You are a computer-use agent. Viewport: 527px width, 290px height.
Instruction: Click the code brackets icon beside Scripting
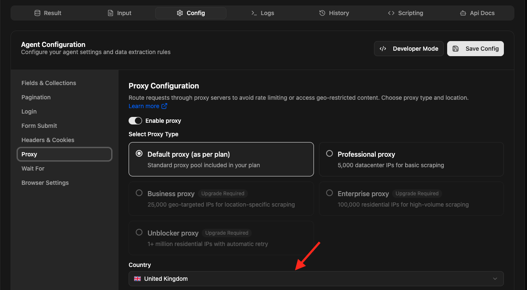point(391,13)
